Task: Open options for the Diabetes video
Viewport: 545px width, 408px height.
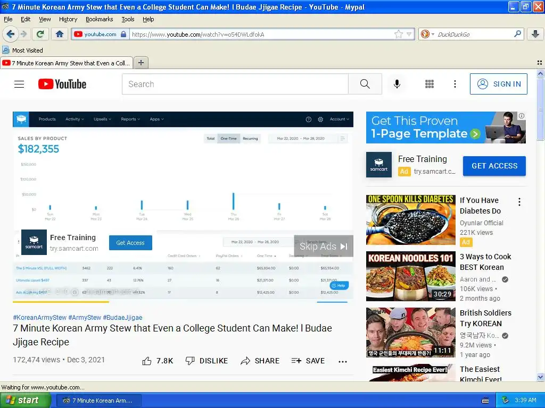Action: (x=519, y=202)
